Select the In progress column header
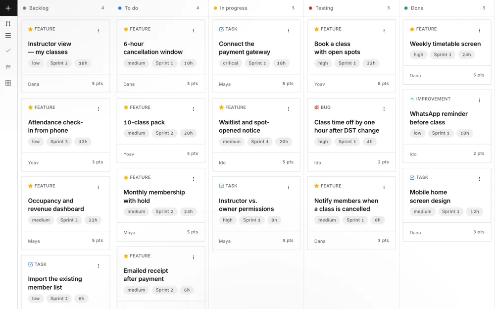 234,8
